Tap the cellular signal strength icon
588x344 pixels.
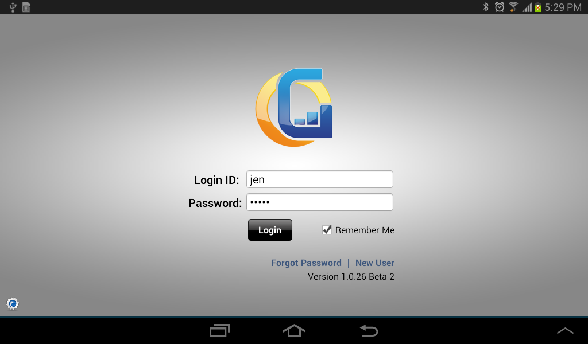(x=527, y=7)
